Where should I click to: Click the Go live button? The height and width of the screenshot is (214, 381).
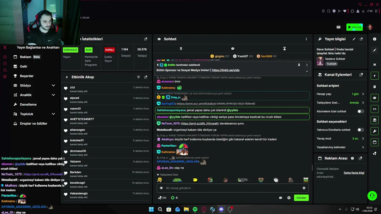355,27
